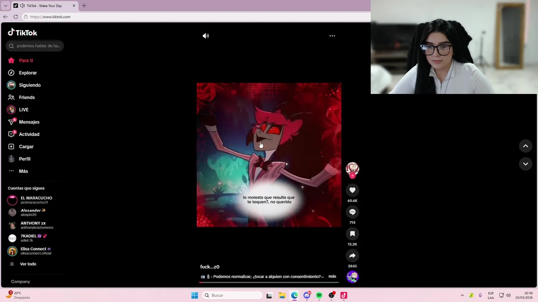
Task: Click the taskbar Buscar search box
Action: point(232,295)
